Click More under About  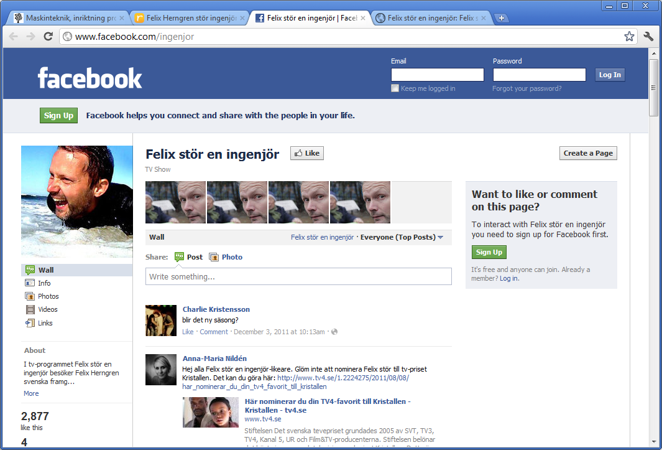coord(31,393)
